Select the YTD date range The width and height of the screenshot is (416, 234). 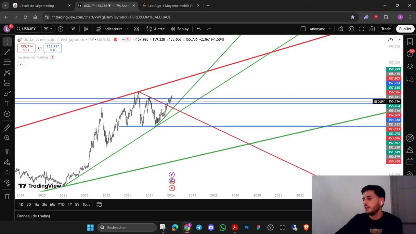click(x=61, y=204)
